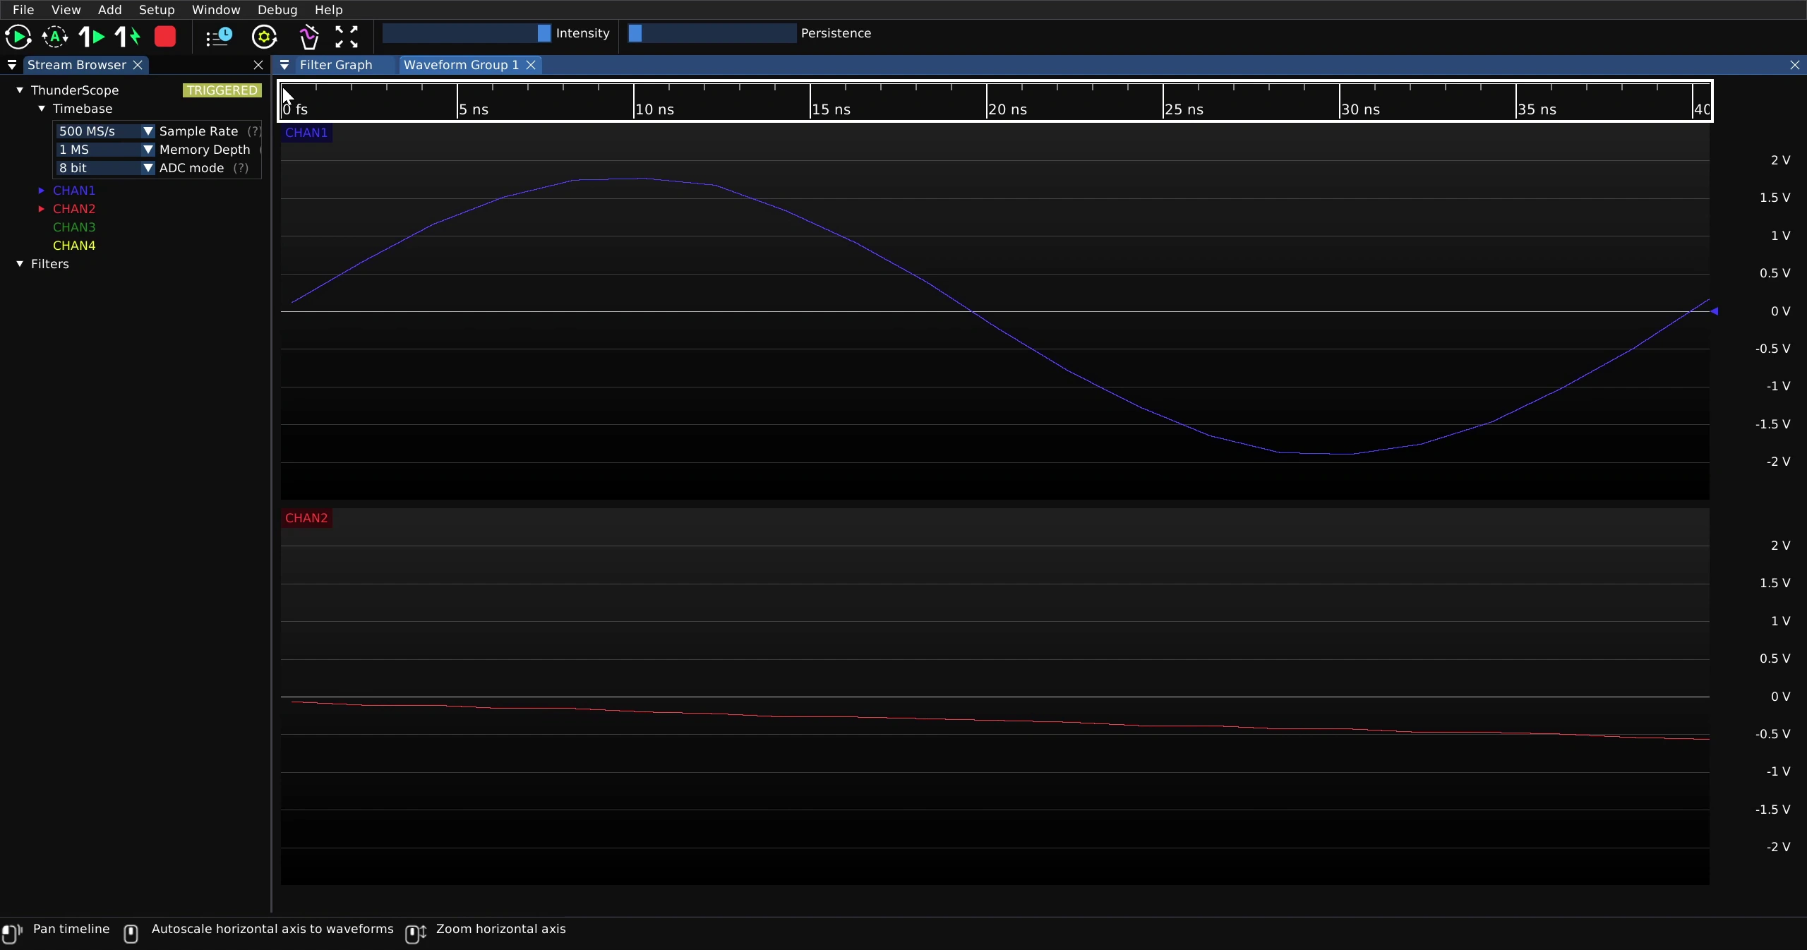Force a single trigger with the lightning icon
Screen dimensions: 1807x950
[x=128, y=37]
